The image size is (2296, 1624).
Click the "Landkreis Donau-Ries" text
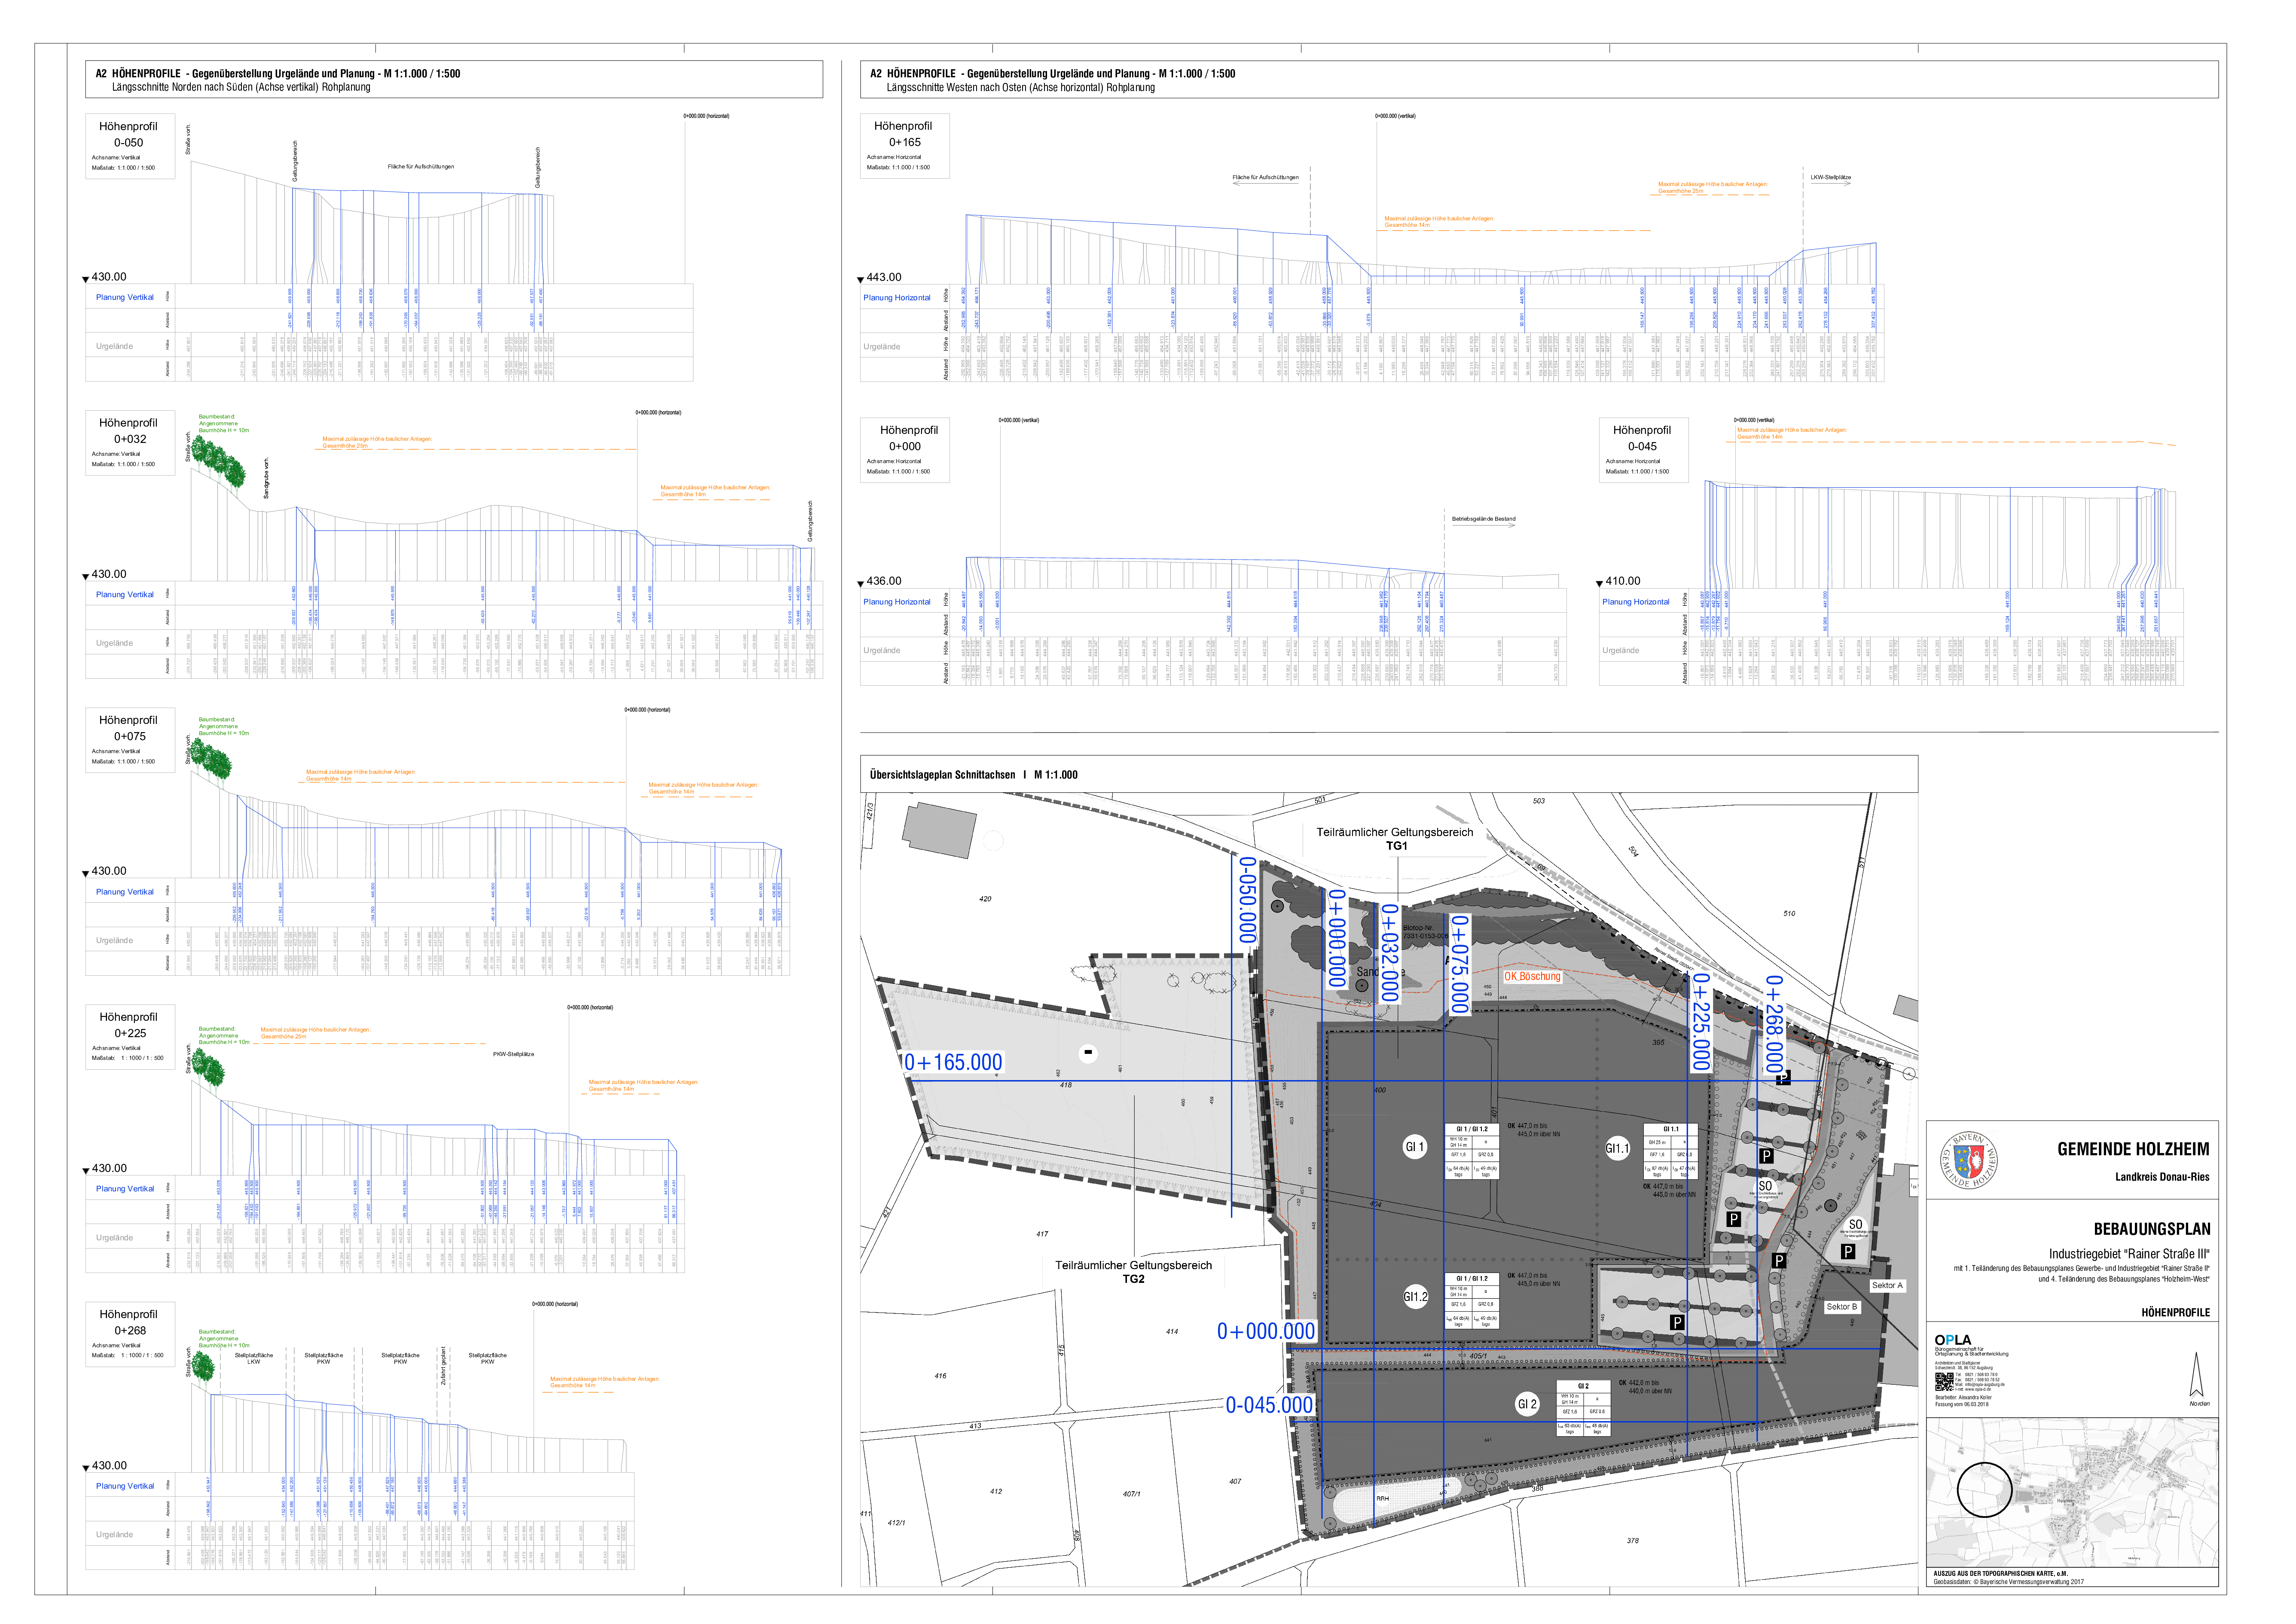[2162, 1177]
